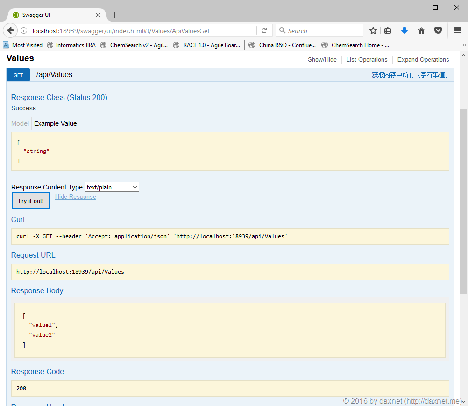Switch to the Model tab
Screen dimensions: 468x406
(x=20, y=123)
